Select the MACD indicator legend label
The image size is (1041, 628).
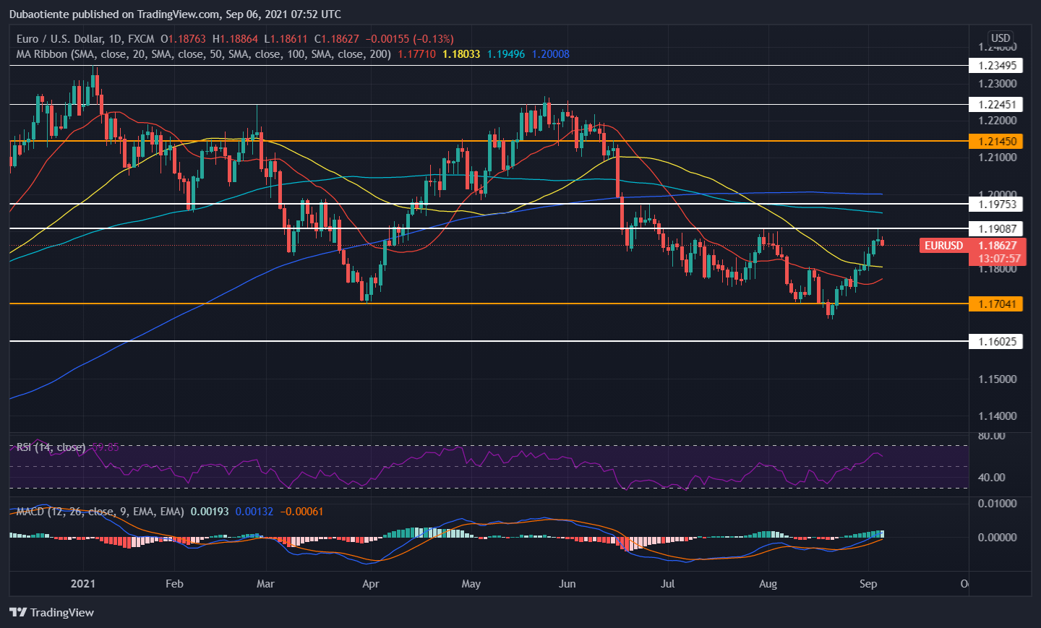[x=100, y=512]
